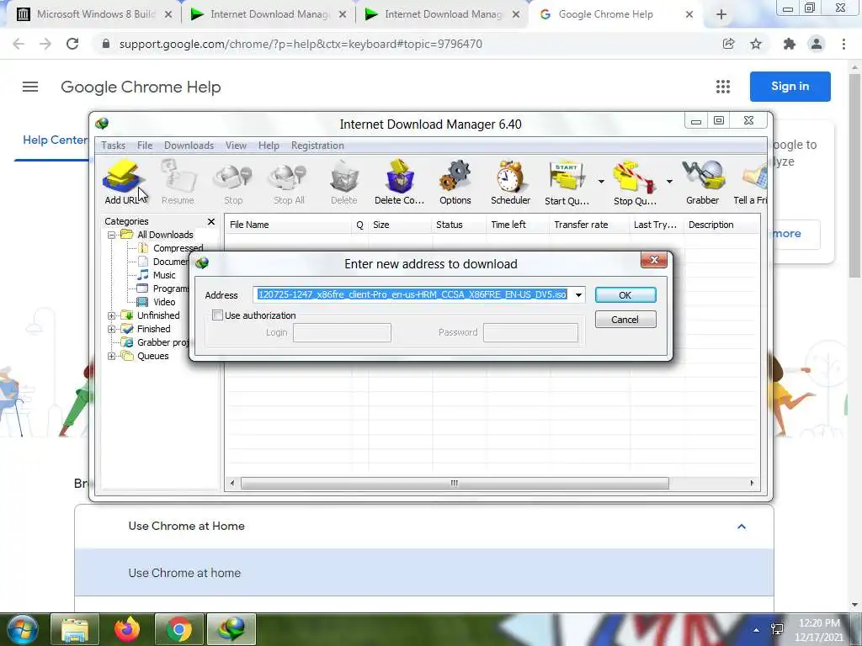Image resolution: width=862 pixels, height=646 pixels.
Task: Click the scroll right arrow of download list
Action: click(x=752, y=484)
